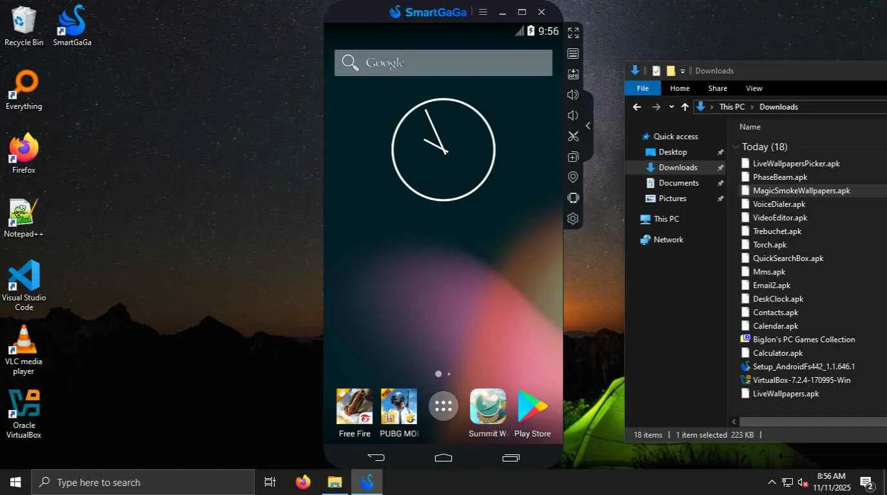Select the SmartGaGa desktop shortcut
The image size is (887, 495).
coord(72,26)
